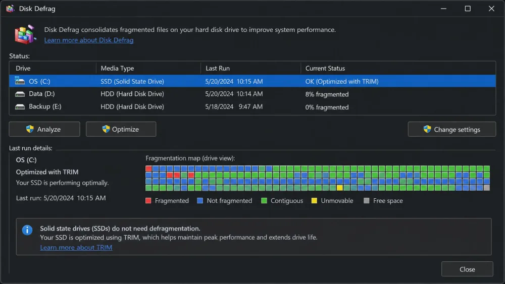The height and width of the screenshot is (284, 505).
Task: Click the red Fragmented legend swatch
Action: [x=148, y=201]
